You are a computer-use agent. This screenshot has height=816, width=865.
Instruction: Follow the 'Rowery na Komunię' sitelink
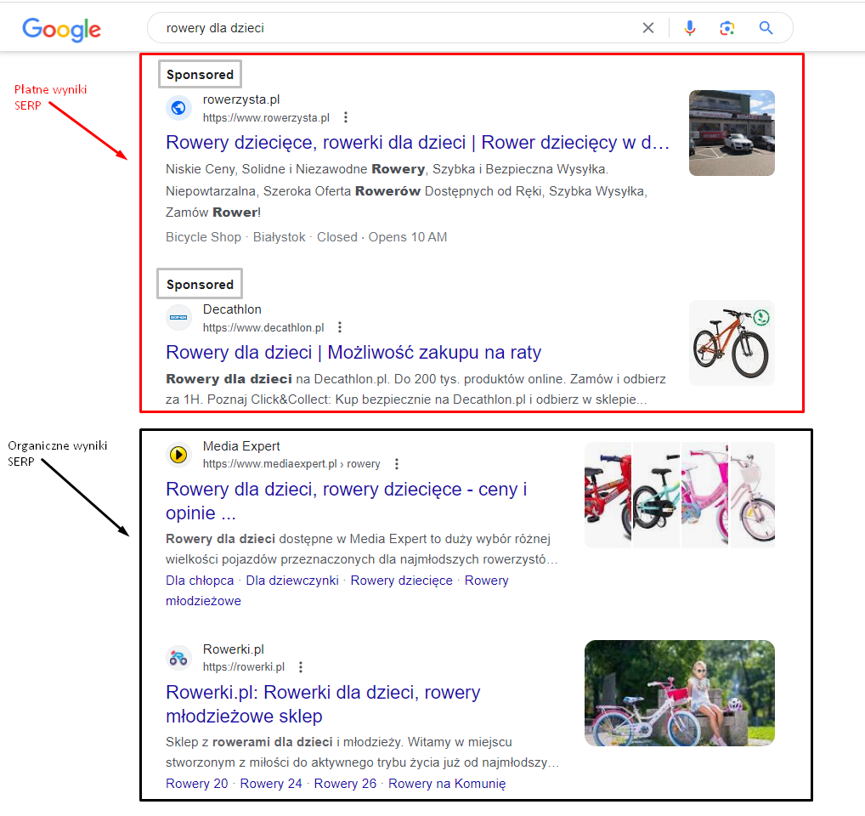pyautogui.click(x=447, y=784)
